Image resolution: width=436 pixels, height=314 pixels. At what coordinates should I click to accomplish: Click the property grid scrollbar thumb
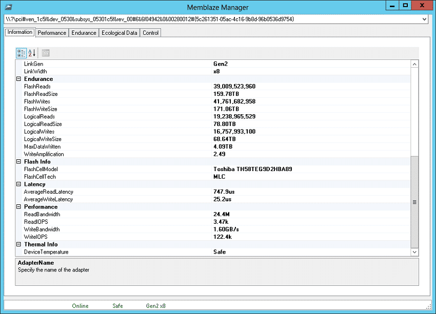click(x=414, y=202)
